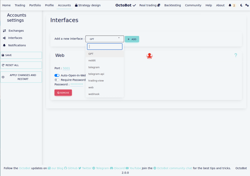Image resolution: width=250 pixels, height=176 pixels.
Task: Open the question mark help icon on the Web card
Action: click(x=235, y=55)
